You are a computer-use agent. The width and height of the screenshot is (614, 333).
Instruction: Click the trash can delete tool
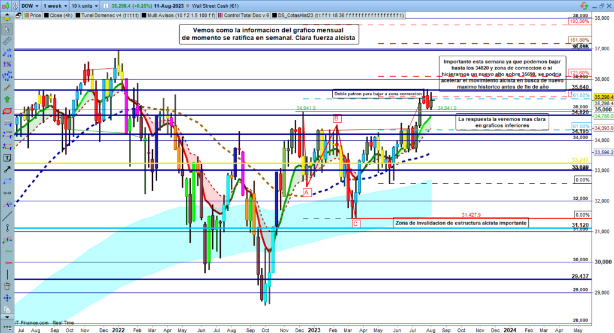click(8, 285)
